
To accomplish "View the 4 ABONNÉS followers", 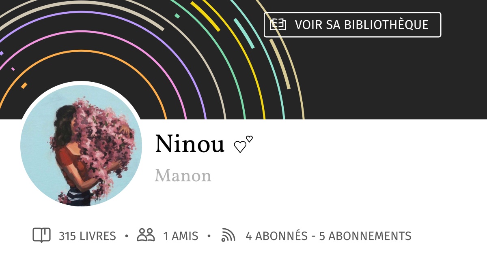I will click(x=276, y=236).
